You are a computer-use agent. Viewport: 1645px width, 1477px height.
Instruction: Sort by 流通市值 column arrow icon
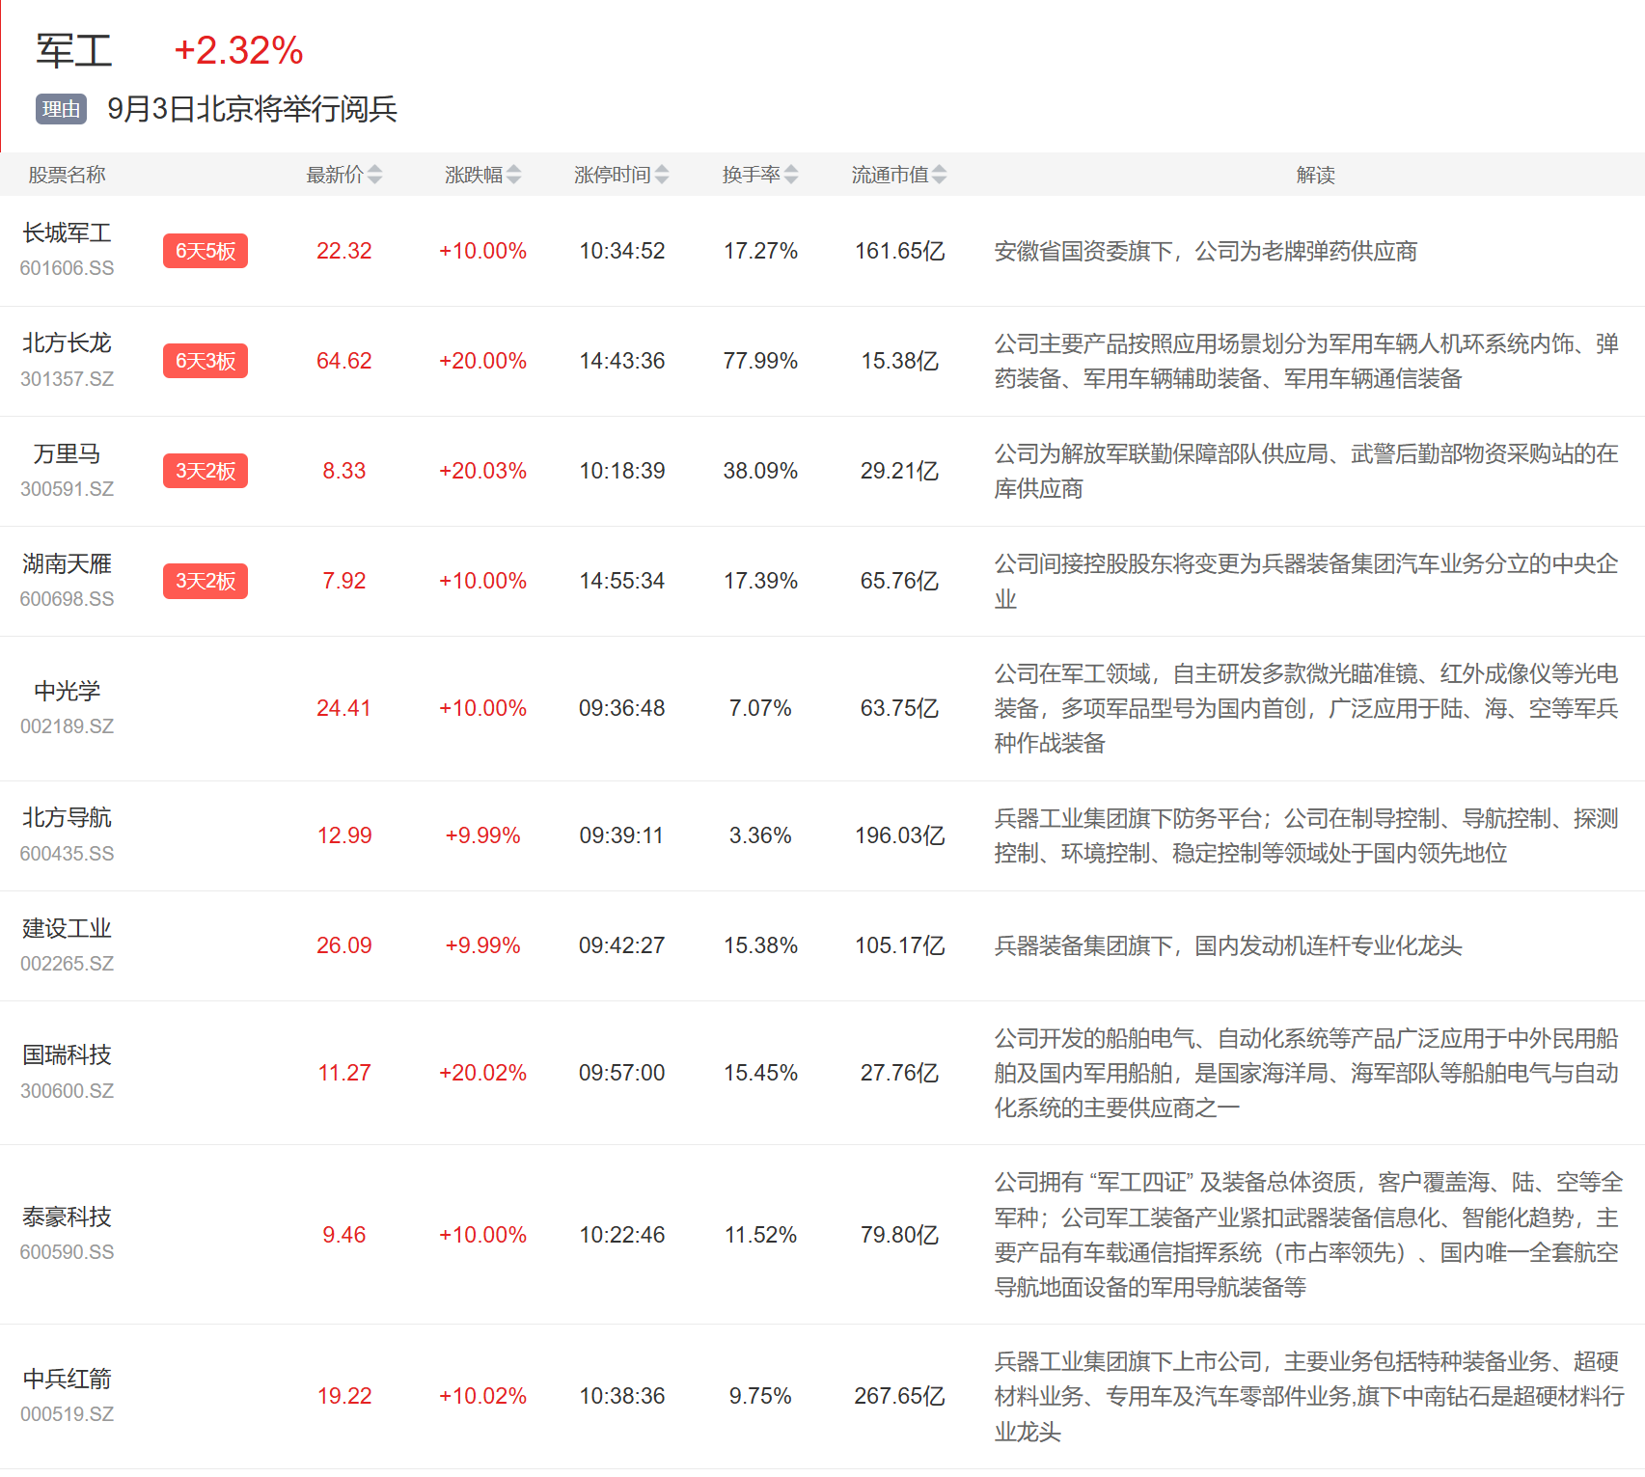[939, 175]
